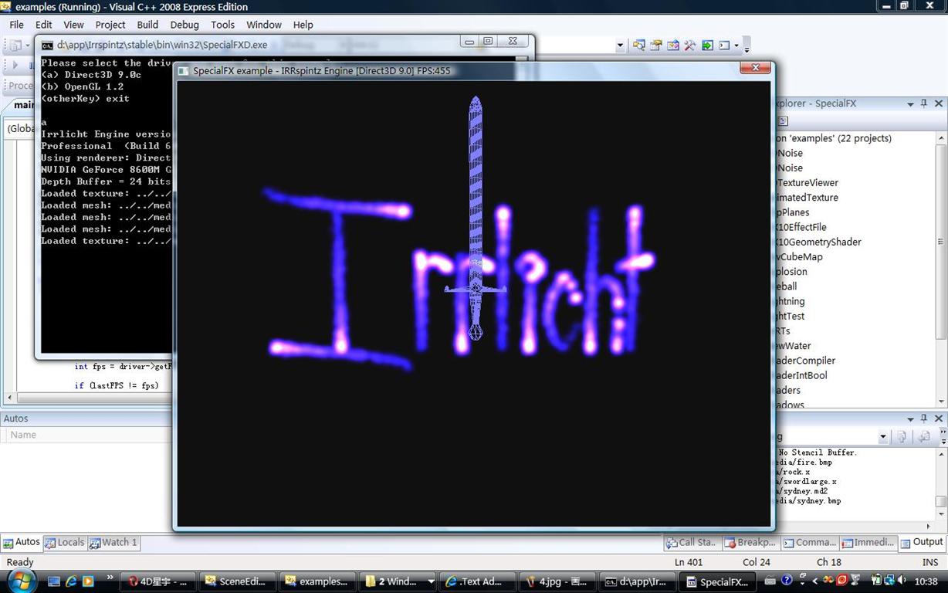
Task: Click the Solution Explorer toolbar icon
Action: point(656,46)
